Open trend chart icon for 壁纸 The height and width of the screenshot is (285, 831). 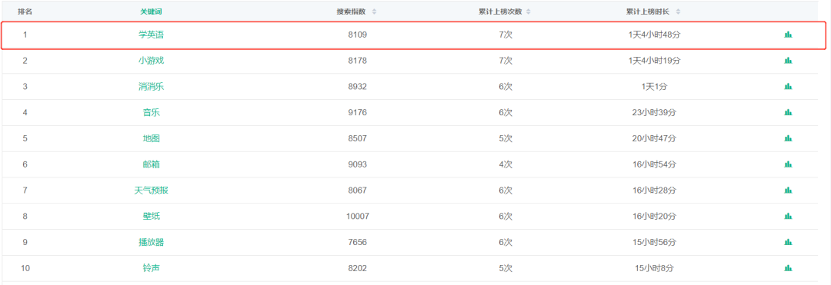788,217
